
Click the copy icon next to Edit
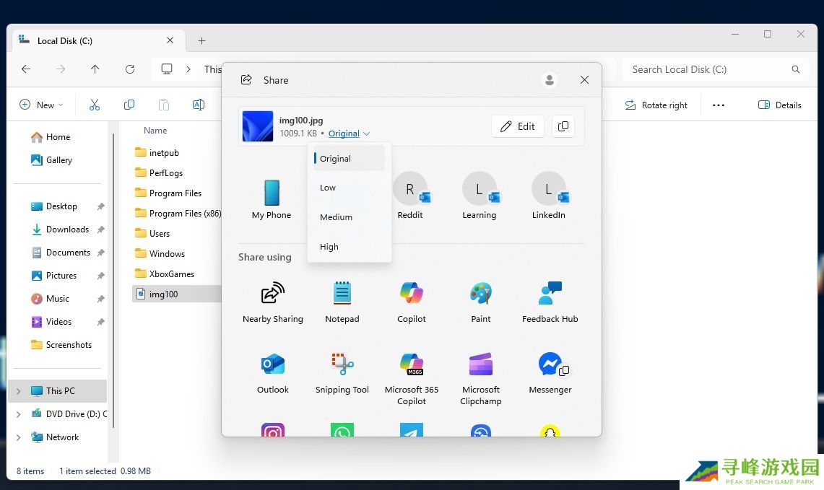click(x=563, y=126)
